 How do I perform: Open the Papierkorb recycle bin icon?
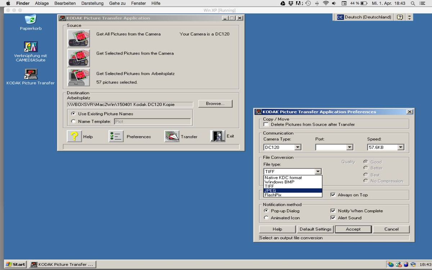pyautogui.click(x=31, y=19)
